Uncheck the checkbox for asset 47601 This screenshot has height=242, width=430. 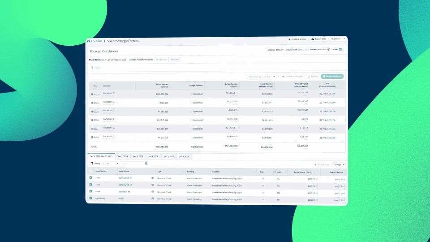pos(91,185)
